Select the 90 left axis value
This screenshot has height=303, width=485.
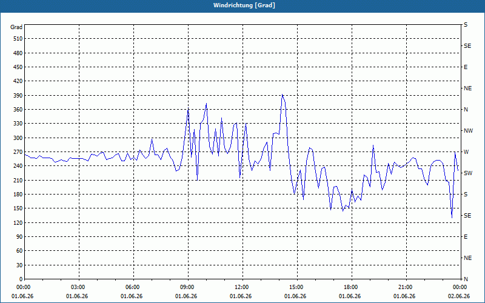pos(19,237)
